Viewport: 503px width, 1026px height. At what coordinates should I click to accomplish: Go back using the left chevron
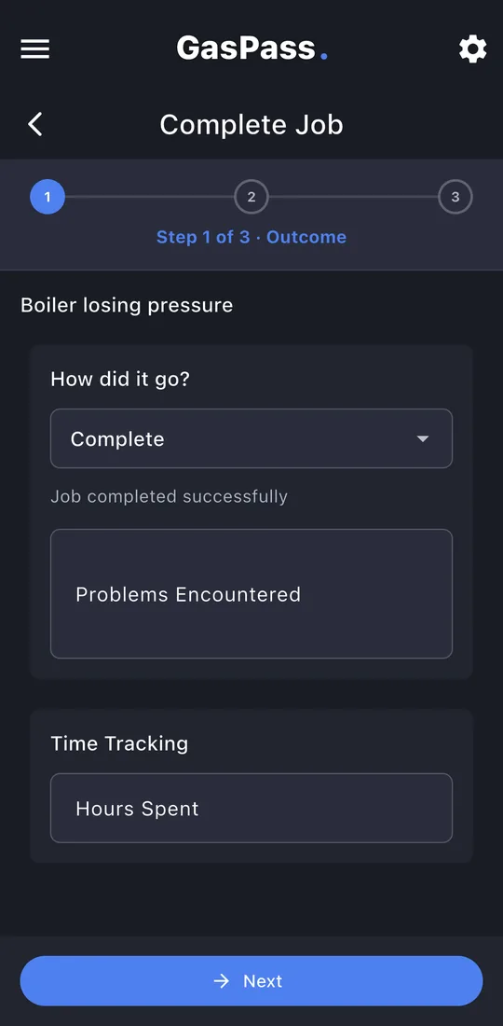tap(35, 124)
